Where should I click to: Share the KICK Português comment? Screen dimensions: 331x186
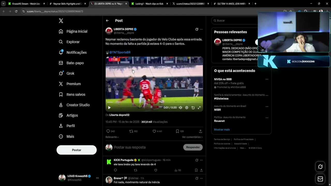(201, 170)
